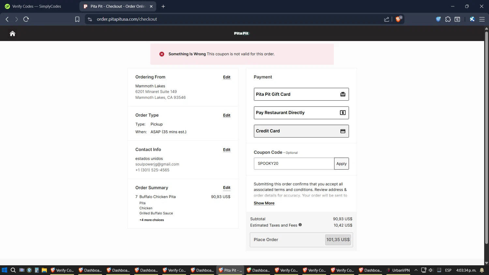Open File Explorer from taskbar
This screenshot has height=275, width=489.
[x=44, y=270]
